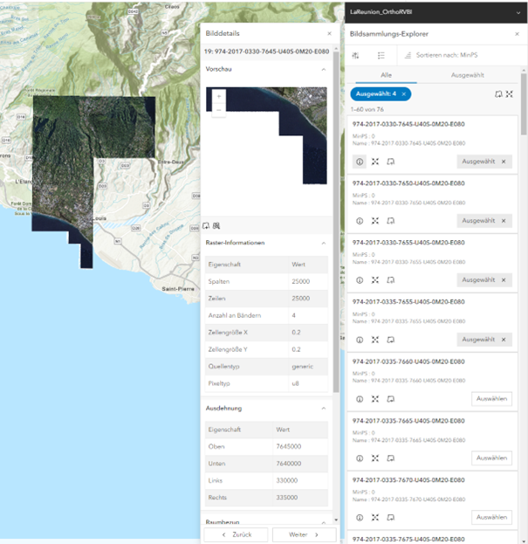Open info for image 974-2017-0335-7655

[360, 340]
